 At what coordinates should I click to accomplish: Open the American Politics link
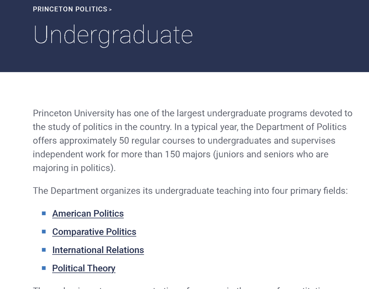(x=88, y=214)
